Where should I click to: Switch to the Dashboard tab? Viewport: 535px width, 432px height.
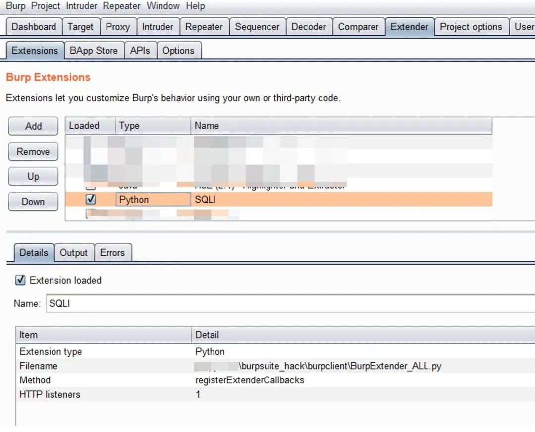coord(34,27)
